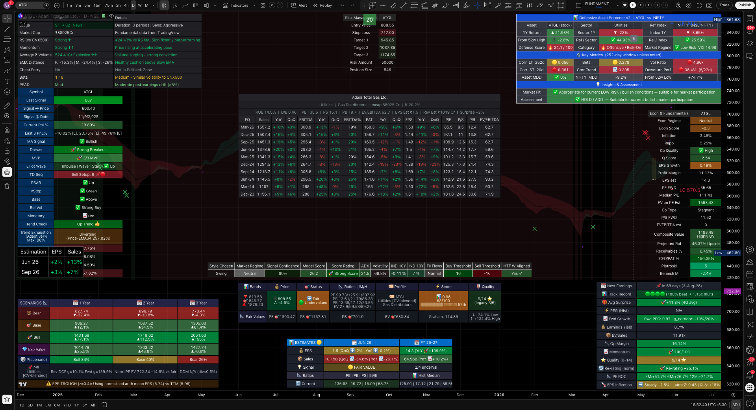Undo the last chart action
Image resolution: width=756 pixels, height=410 pixels.
click(x=342, y=6)
